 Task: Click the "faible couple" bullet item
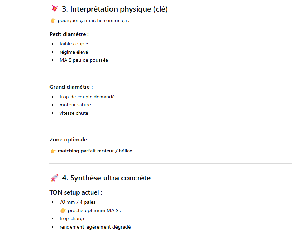tap(74, 44)
